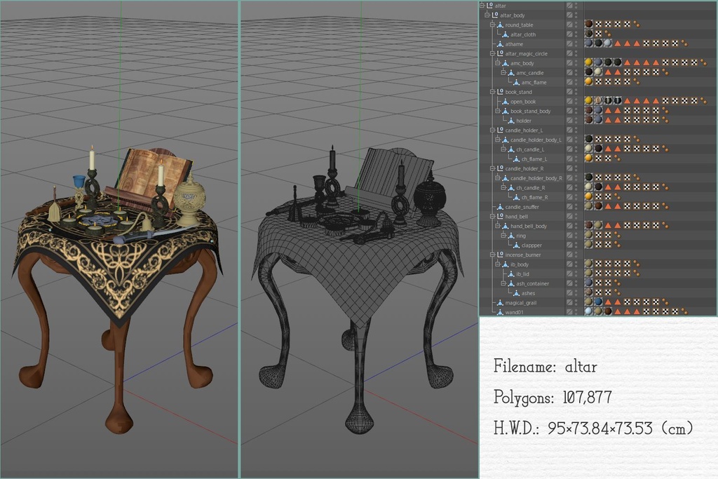Click the material tag on ch_flame_R
The width and height of the screenshot is (718, 479).
(589, 196)
